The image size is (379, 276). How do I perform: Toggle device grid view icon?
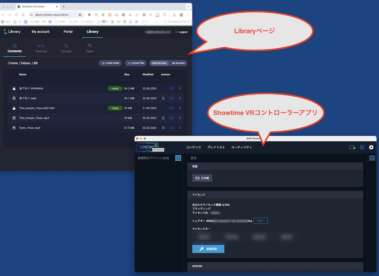tap(178, 158)
